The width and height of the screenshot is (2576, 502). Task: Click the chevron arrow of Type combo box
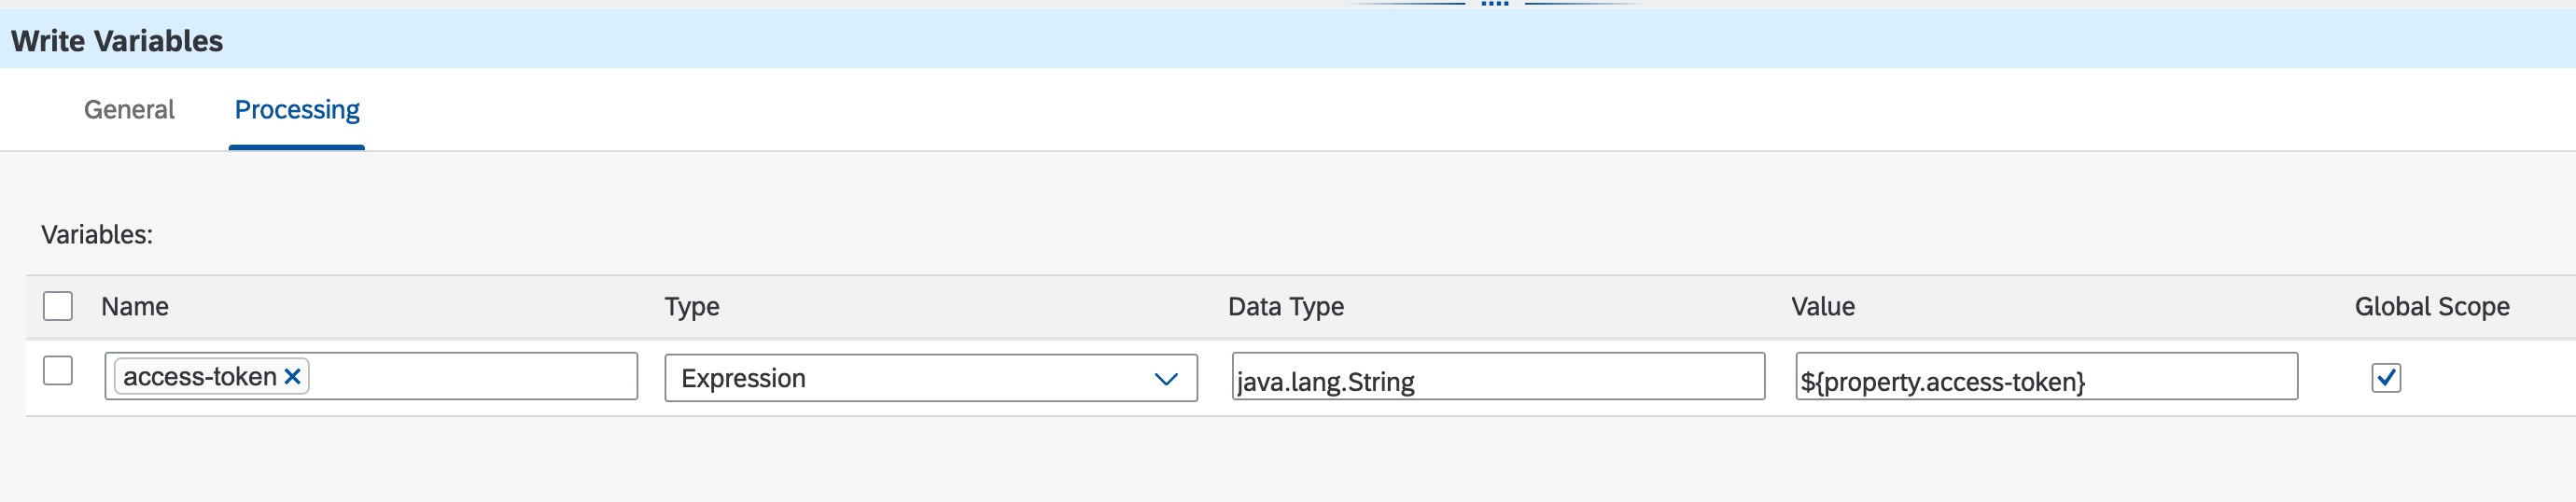pos(1166,379)
